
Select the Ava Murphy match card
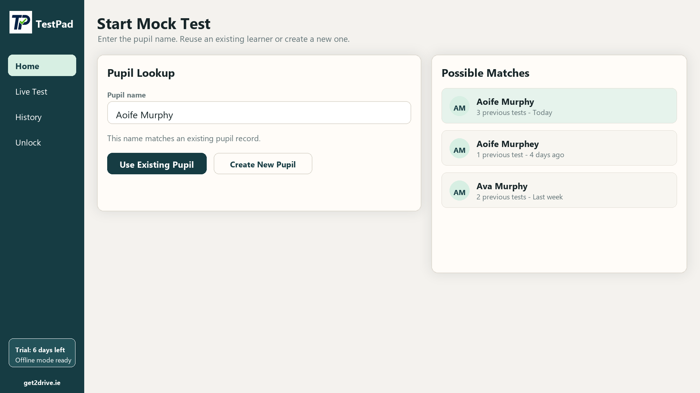click(x=559, y=190)
